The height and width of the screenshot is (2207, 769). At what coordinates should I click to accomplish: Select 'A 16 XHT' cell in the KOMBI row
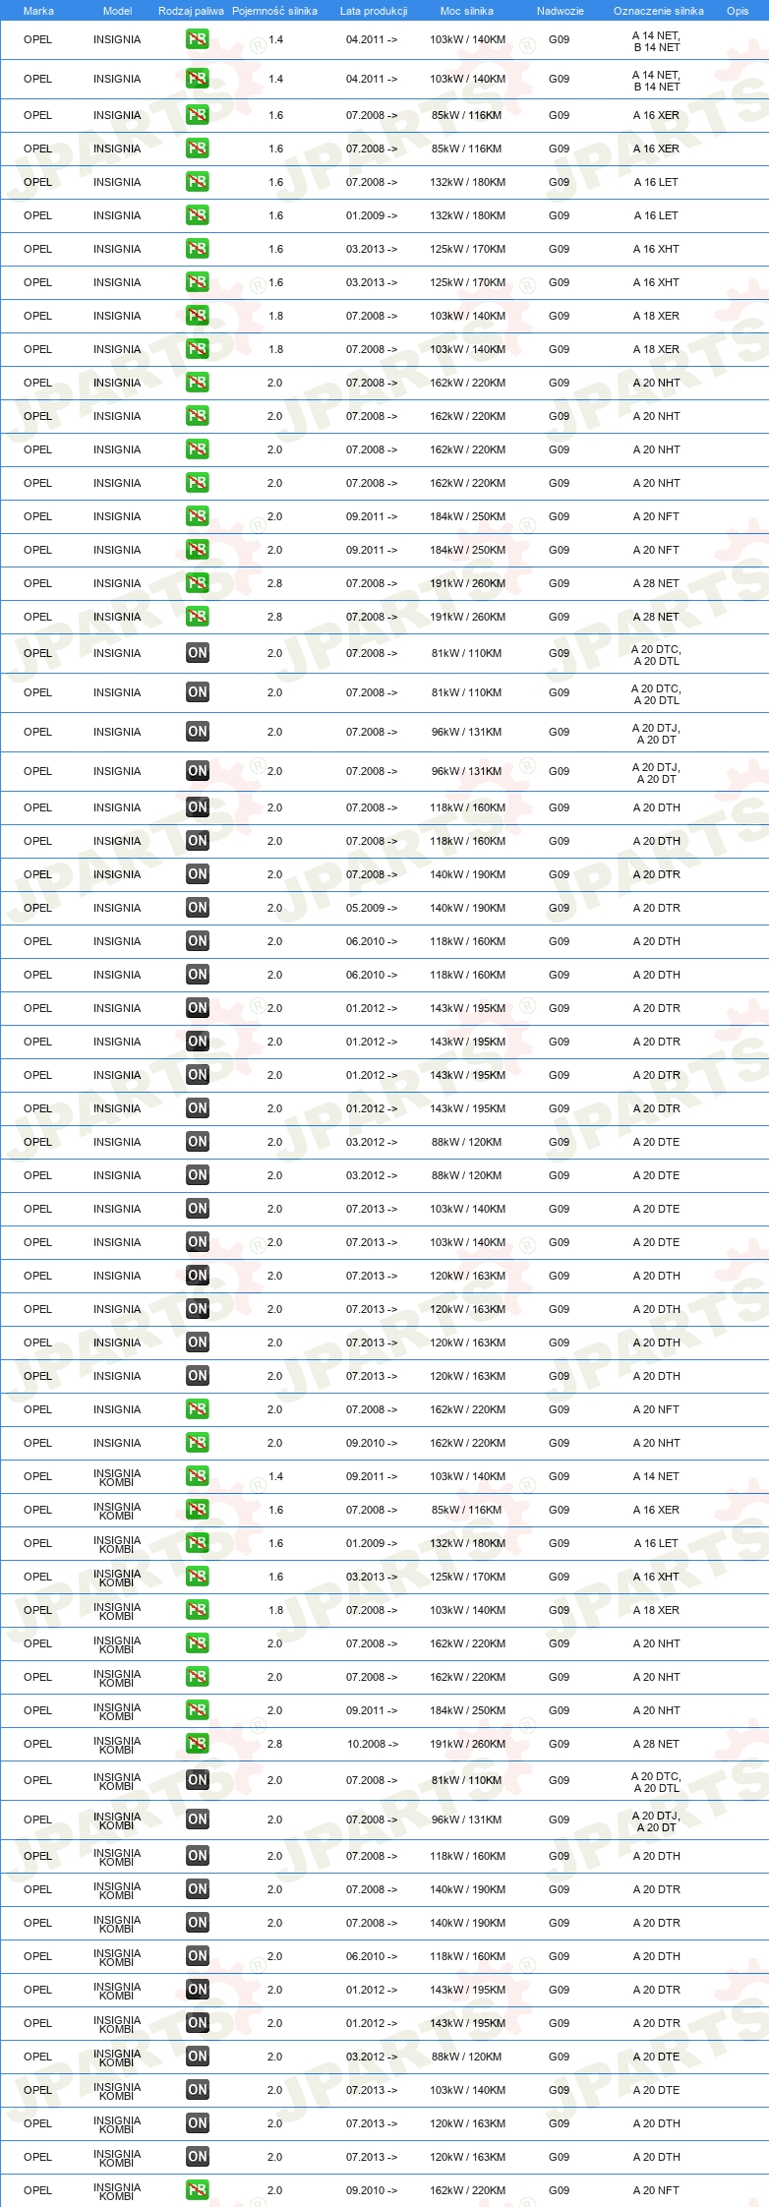pyautogui.click(x=656, y=1577)
